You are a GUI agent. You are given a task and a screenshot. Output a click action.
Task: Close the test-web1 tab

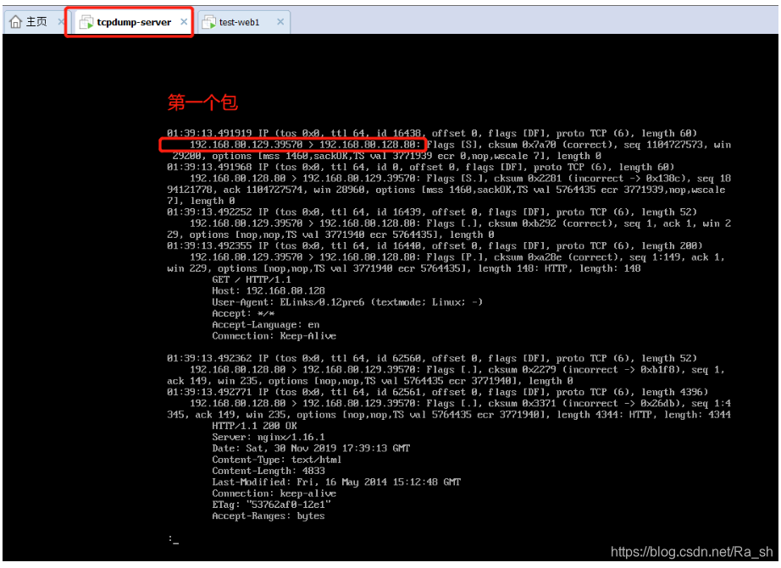coord(280,22)
